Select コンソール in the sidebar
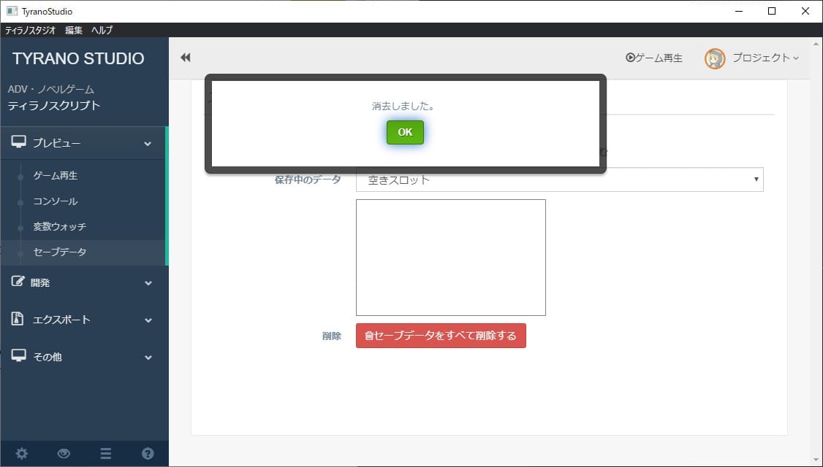The width and height of the screenshot is (823, 467). 56,201
